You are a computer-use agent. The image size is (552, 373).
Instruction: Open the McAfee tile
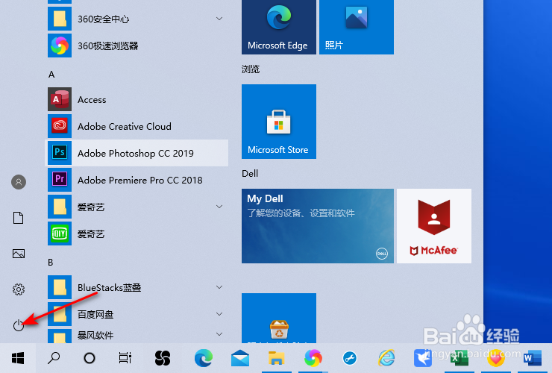point(434,226)
